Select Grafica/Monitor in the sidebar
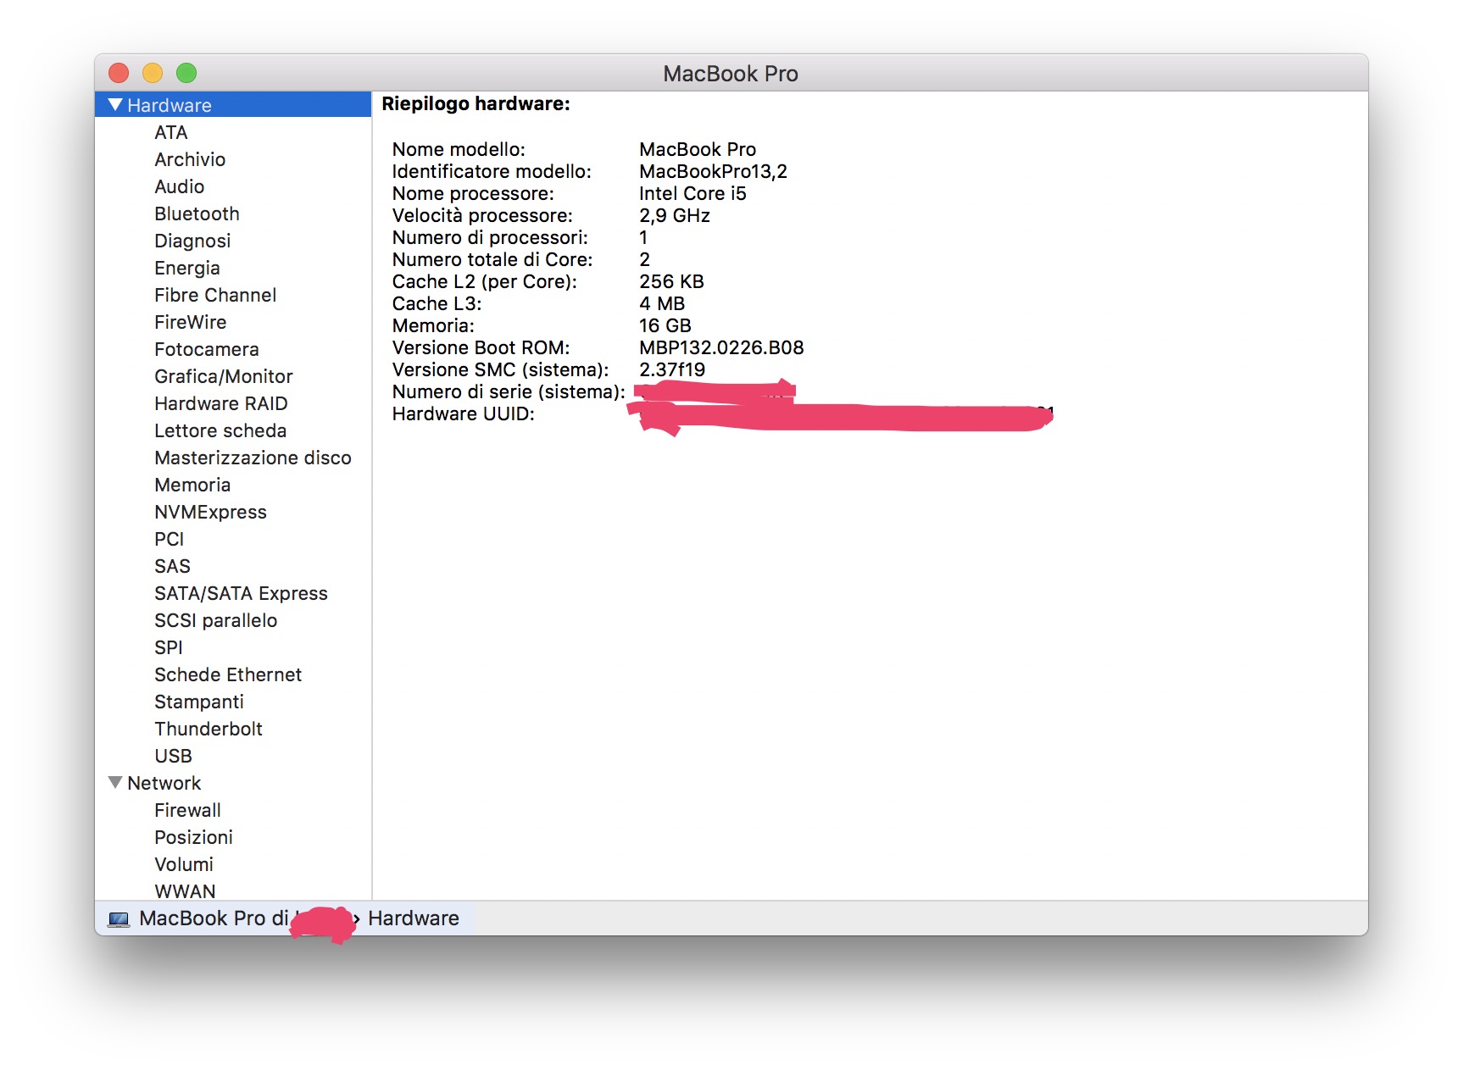Screen dimensions: 1463x1071 point(224,376)
